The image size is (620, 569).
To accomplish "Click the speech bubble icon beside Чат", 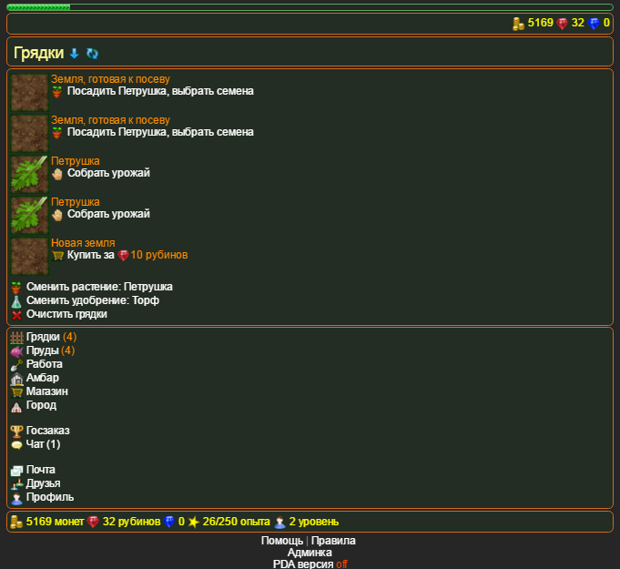I will click(16, 445).
